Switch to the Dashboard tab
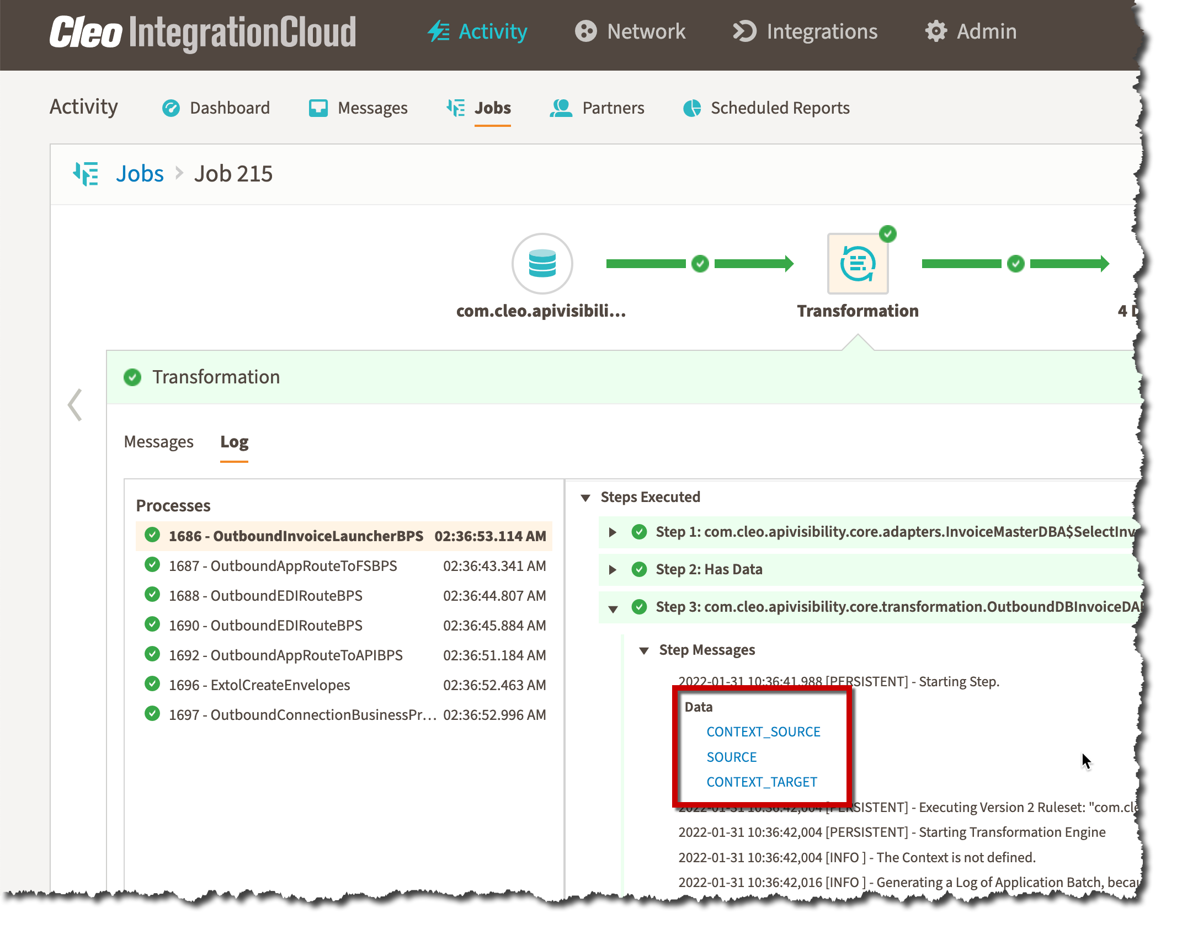Image resolution: width=1182 pixels, height=940 pixels. point(216,108)
